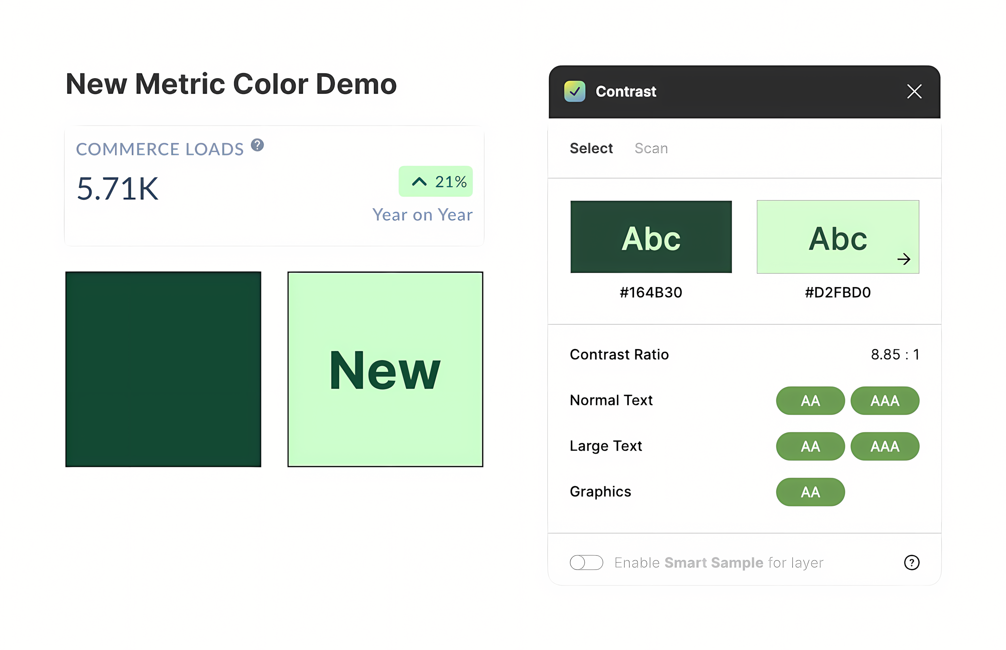Click the light green square labeled New
The image size is (1006, 650).
[385, 369]
